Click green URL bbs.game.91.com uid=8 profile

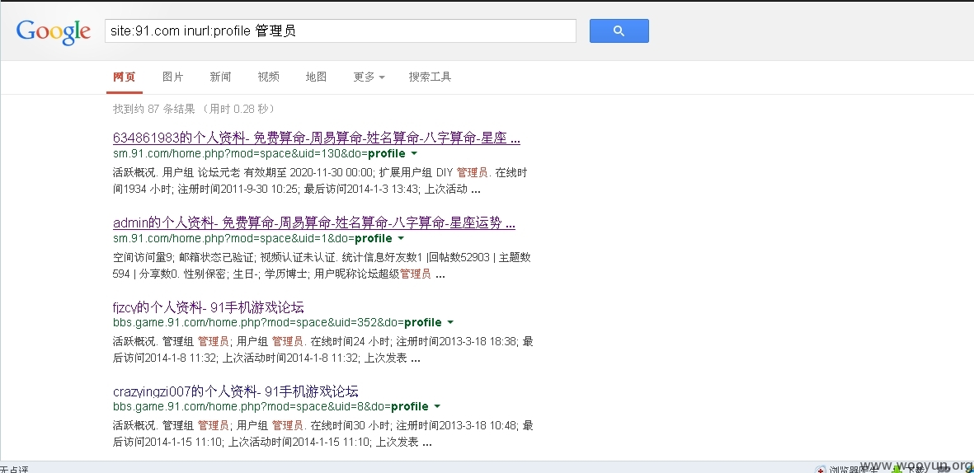click(x=271, y=406)
